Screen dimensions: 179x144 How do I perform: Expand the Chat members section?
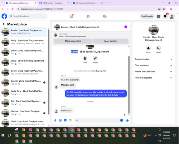(154, 66)
